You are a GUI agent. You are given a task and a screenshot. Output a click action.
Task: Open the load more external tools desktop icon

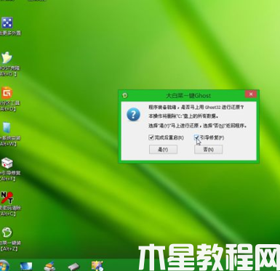point(7,23)
